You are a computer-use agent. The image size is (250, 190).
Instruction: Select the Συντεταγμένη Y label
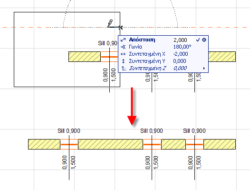147,61
